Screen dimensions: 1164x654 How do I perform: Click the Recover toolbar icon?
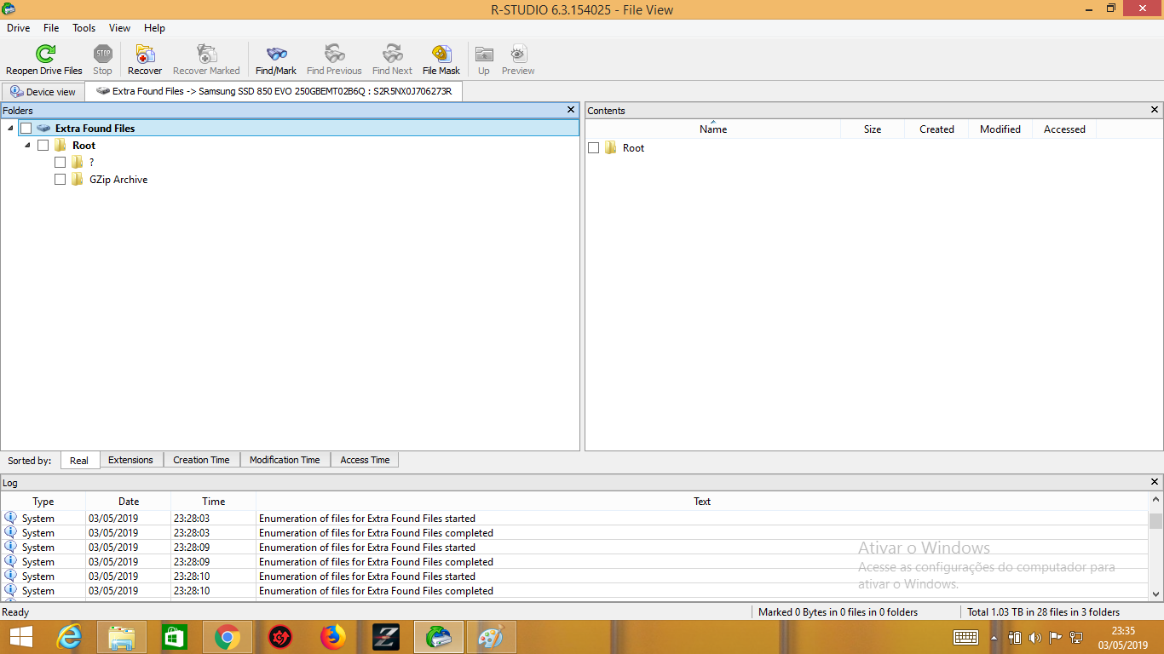tap(145, 54)
